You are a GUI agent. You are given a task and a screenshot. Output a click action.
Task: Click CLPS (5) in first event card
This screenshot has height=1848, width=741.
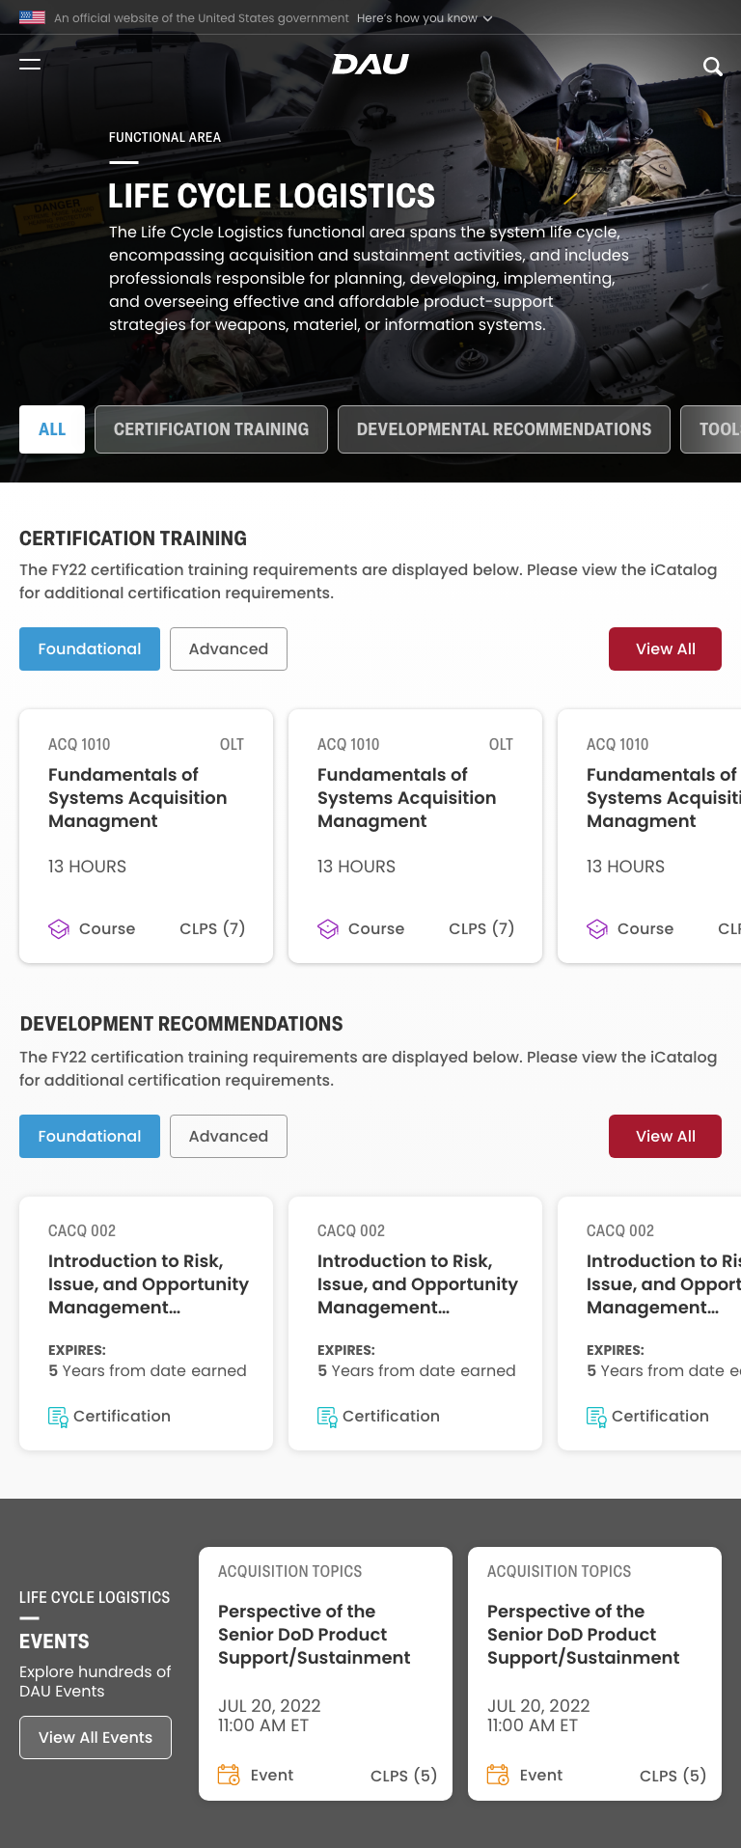[x=403, y=1776]
